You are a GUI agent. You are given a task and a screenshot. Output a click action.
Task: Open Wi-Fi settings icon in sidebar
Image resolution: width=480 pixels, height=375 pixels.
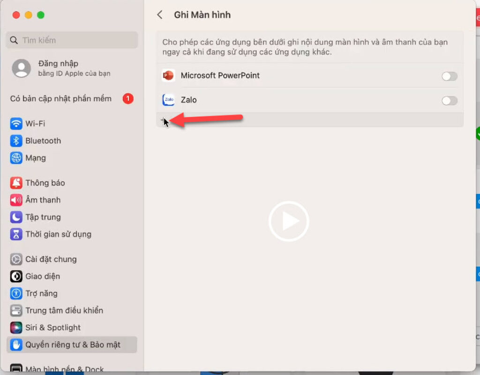(x=16, y=124)
